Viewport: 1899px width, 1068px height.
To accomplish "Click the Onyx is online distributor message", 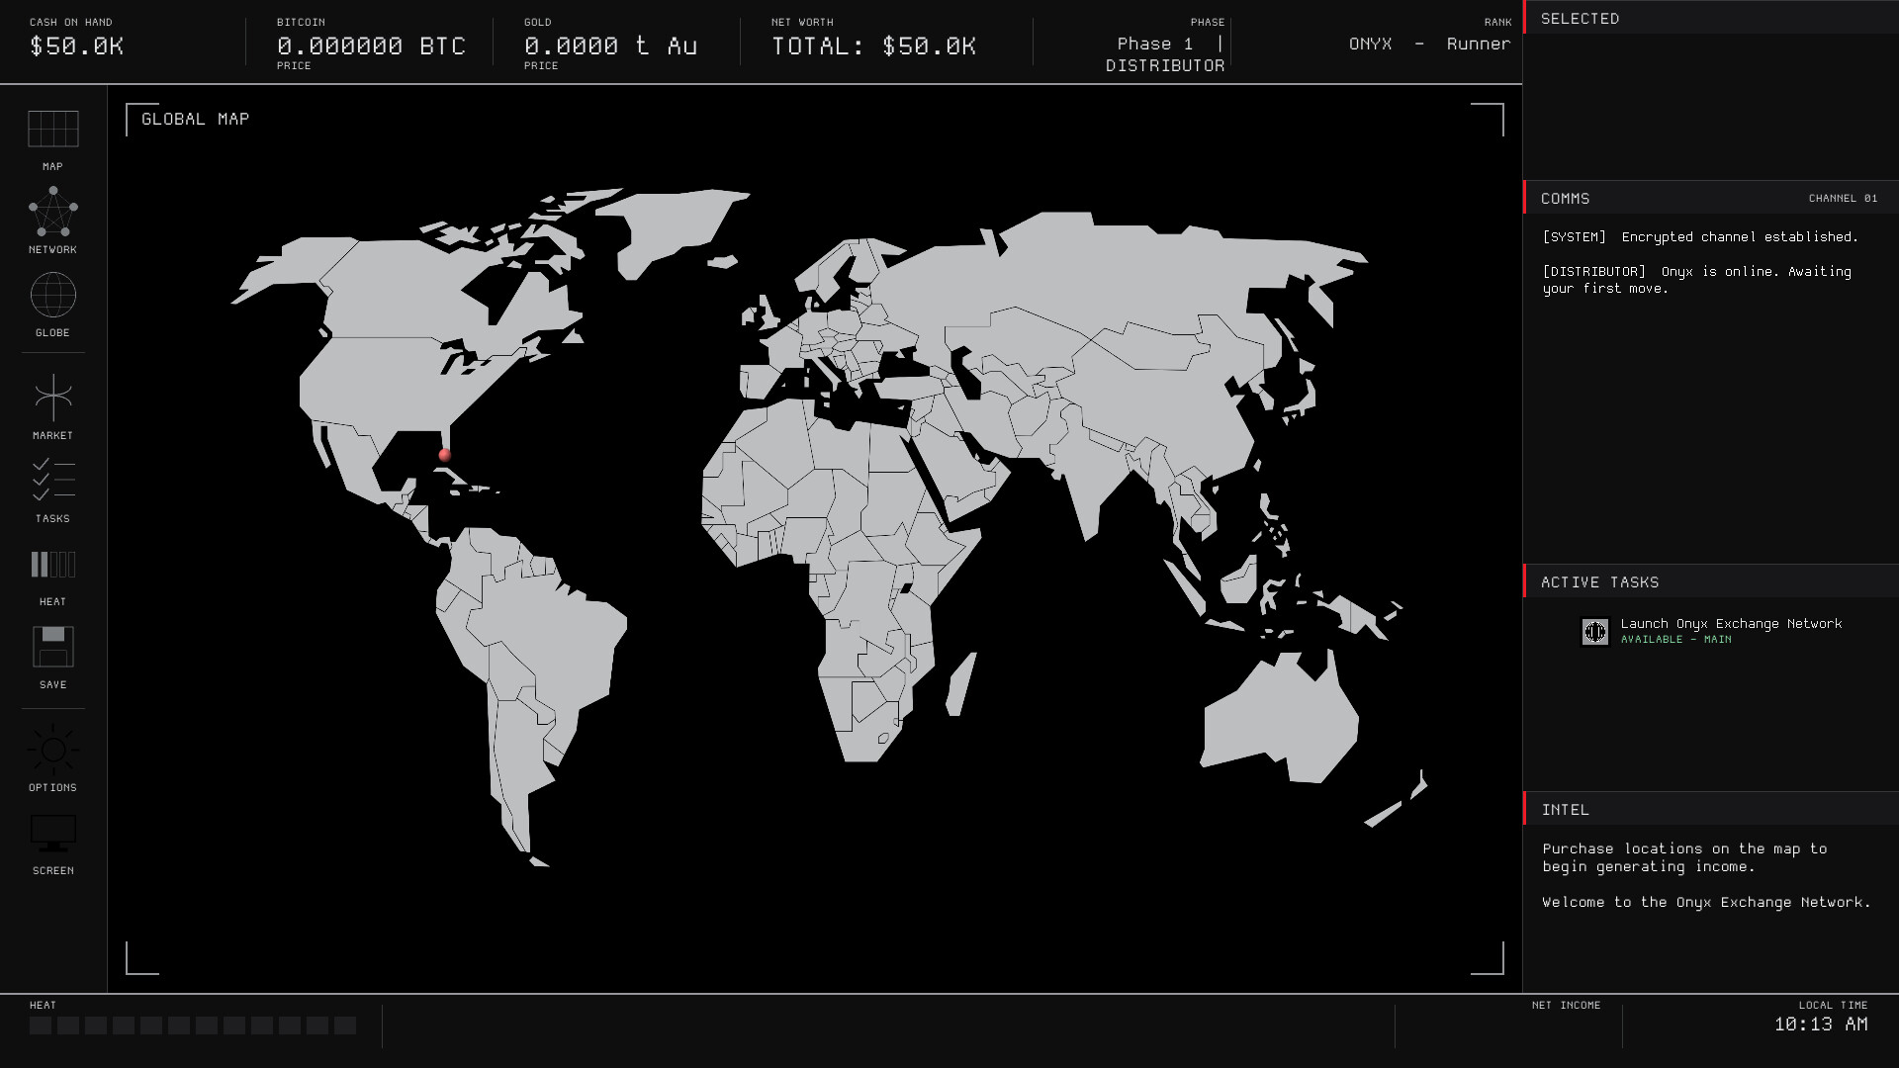I will 1696,280.
